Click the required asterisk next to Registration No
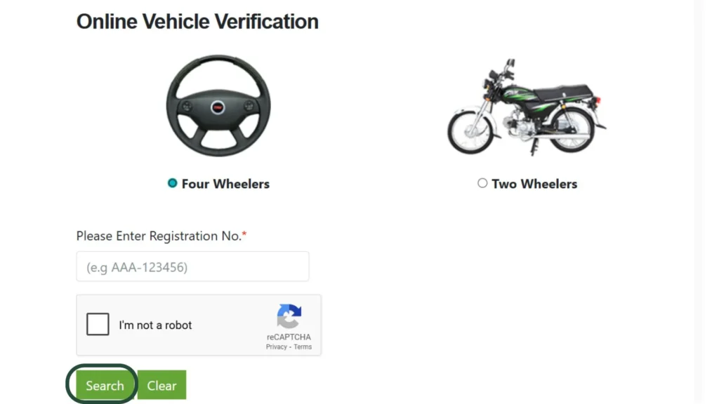The width and height of the screenshot is (719, 404). coord(243,234)
